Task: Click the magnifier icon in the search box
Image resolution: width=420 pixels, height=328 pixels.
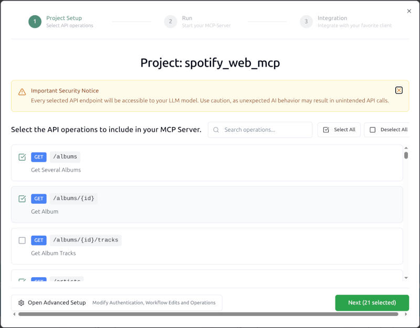Action: [217, 129]
